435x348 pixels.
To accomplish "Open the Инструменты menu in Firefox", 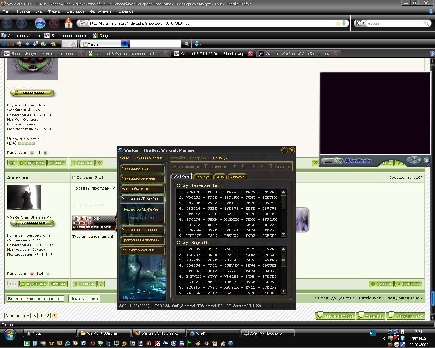I will click(101, 11).
